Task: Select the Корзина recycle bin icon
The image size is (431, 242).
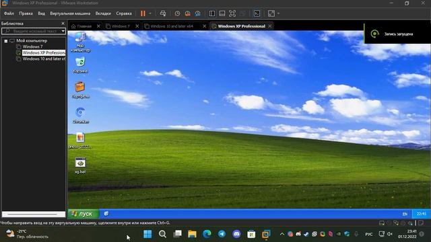Action: 80,65
